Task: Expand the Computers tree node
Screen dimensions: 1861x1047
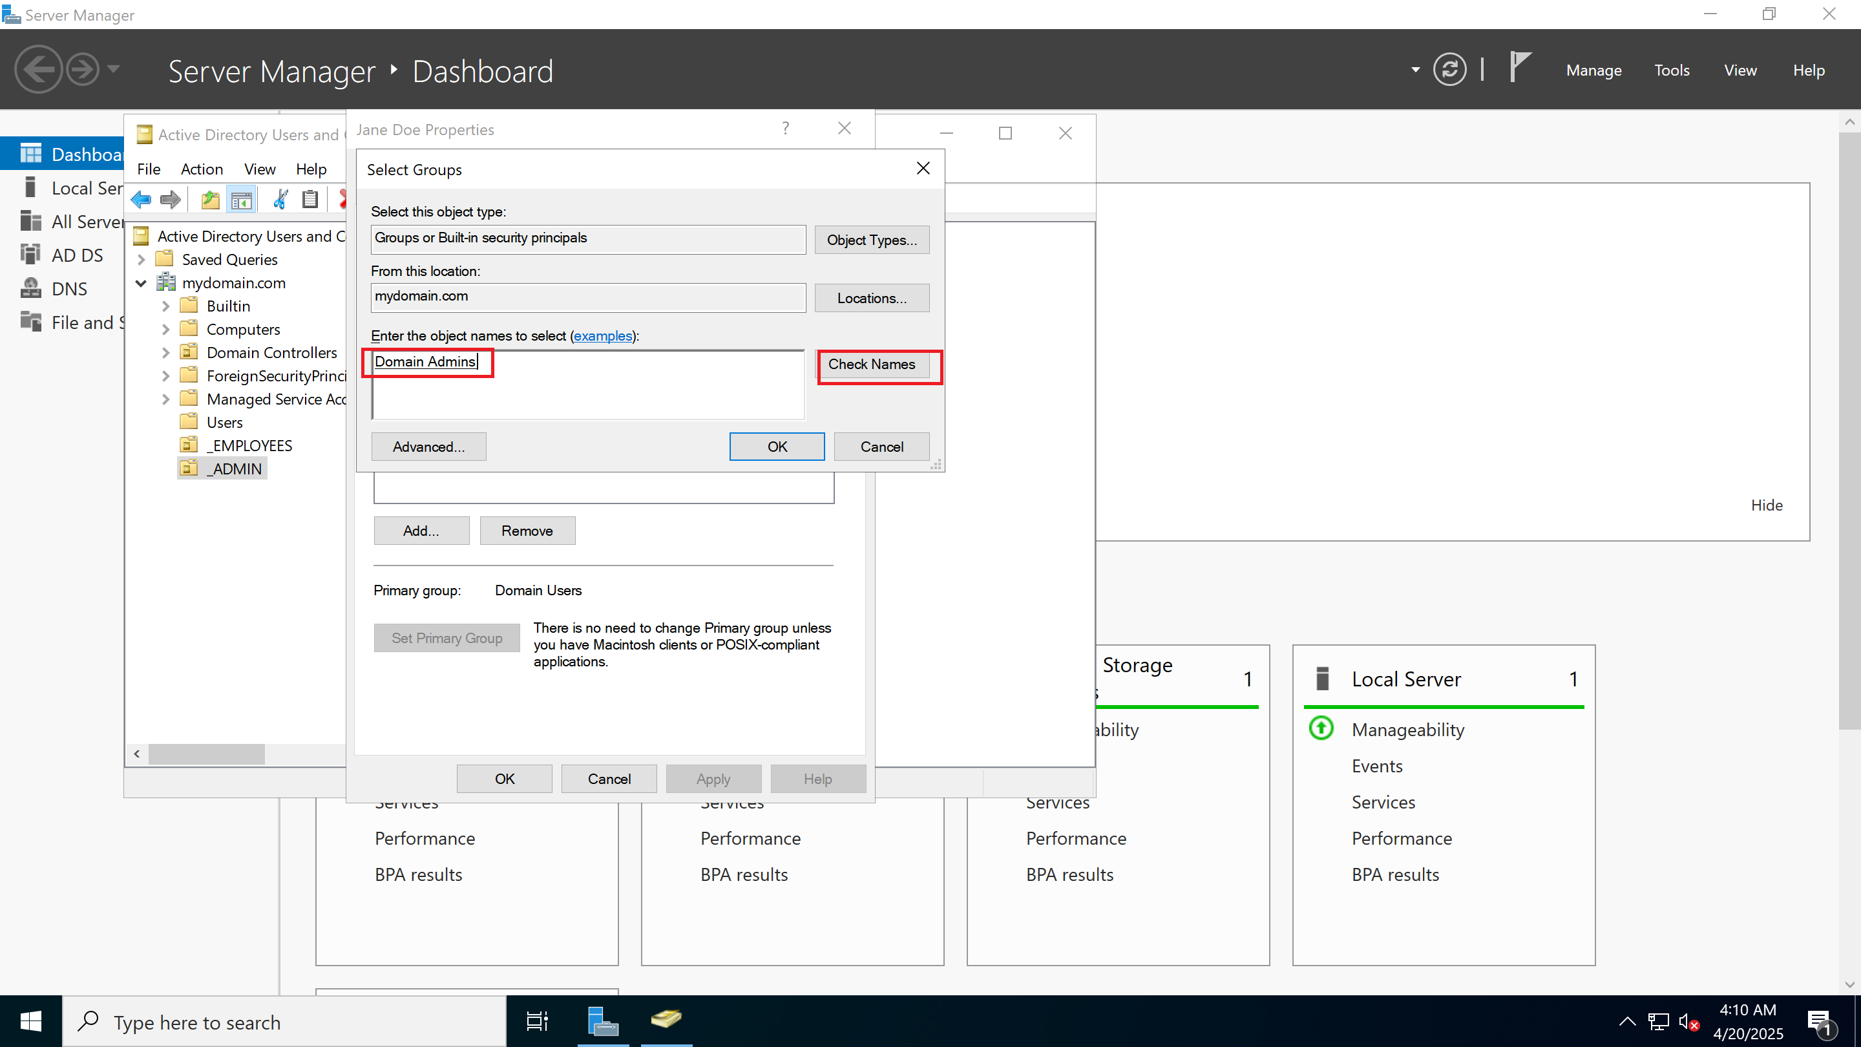Action: click(x=166, y=330)
